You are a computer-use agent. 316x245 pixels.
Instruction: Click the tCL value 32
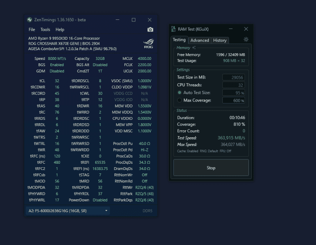coord(57,81)
